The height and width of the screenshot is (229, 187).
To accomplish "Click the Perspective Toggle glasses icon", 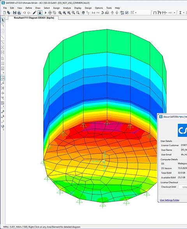I will 107,13.
